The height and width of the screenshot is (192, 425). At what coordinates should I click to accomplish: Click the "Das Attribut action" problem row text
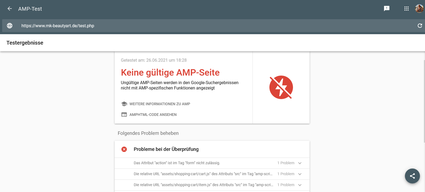(177, 163)
